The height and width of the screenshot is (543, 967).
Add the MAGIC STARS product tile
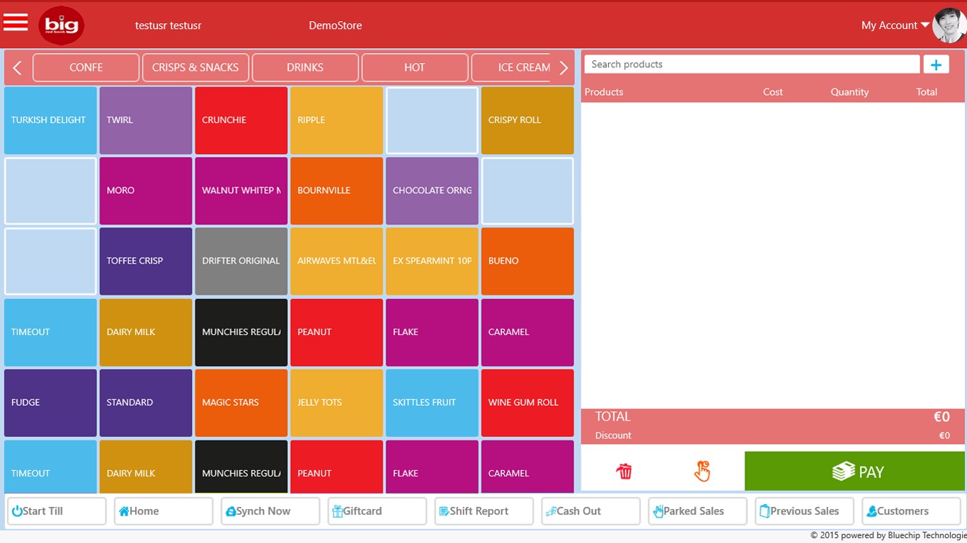[241, 403]
